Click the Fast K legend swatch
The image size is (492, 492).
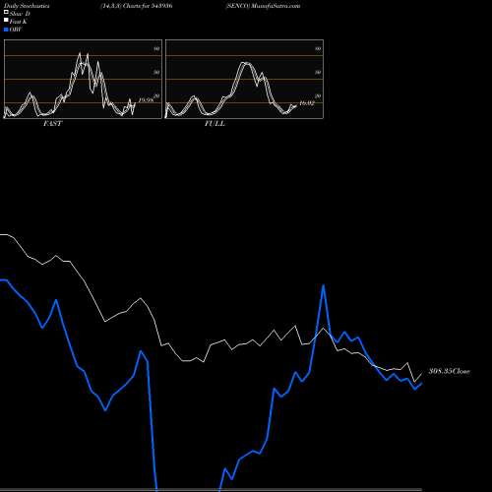click(6, 20)
